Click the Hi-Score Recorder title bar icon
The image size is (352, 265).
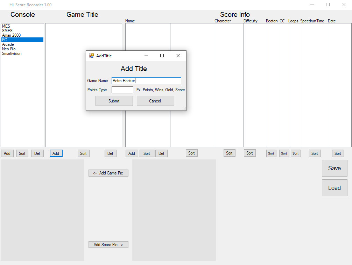click(4, 5)
